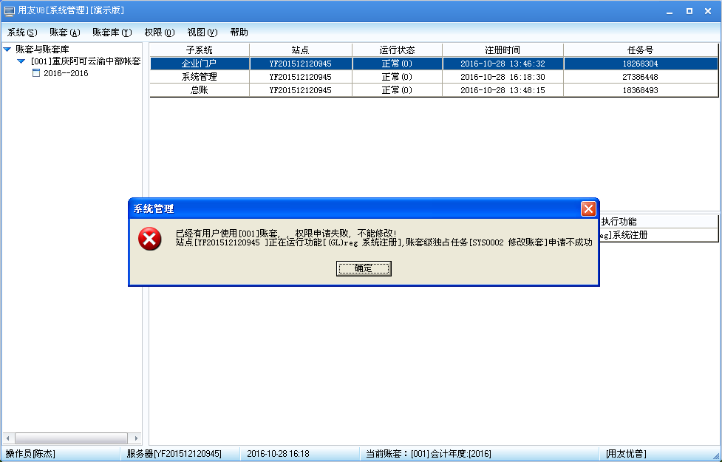The image size is (722, 462).
Task: Close the 系统管理 error dialog
Action: click(x=589, y=208)
